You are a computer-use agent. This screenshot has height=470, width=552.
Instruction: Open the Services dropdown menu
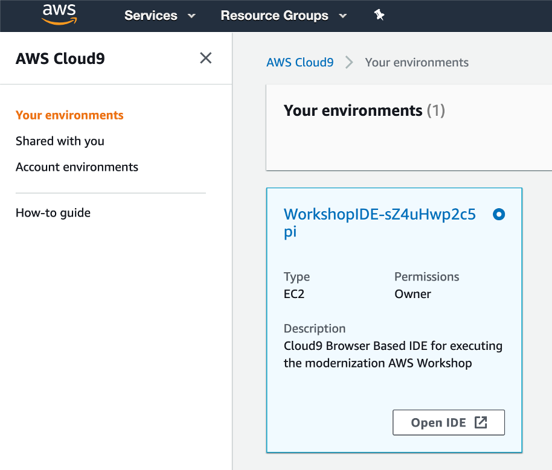[160, 16]
